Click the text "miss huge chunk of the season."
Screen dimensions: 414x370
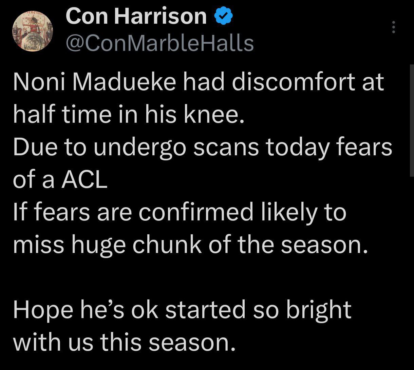pos(190,245)
